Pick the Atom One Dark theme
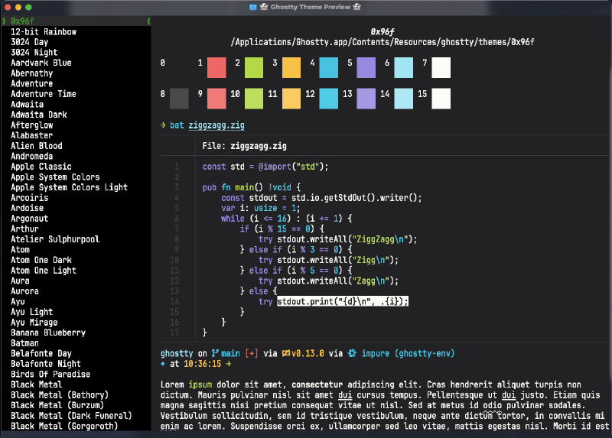The width and height of the screenshot is (612, 438). (x=41, y=260)
